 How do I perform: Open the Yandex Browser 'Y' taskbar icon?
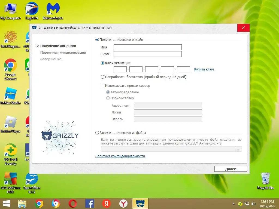point(123,204)
